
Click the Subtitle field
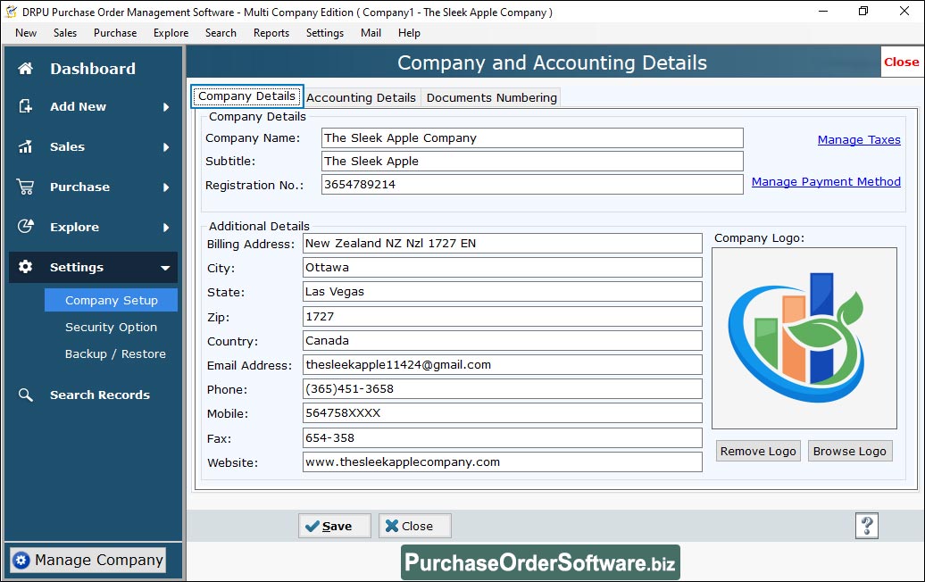point(532,161)
